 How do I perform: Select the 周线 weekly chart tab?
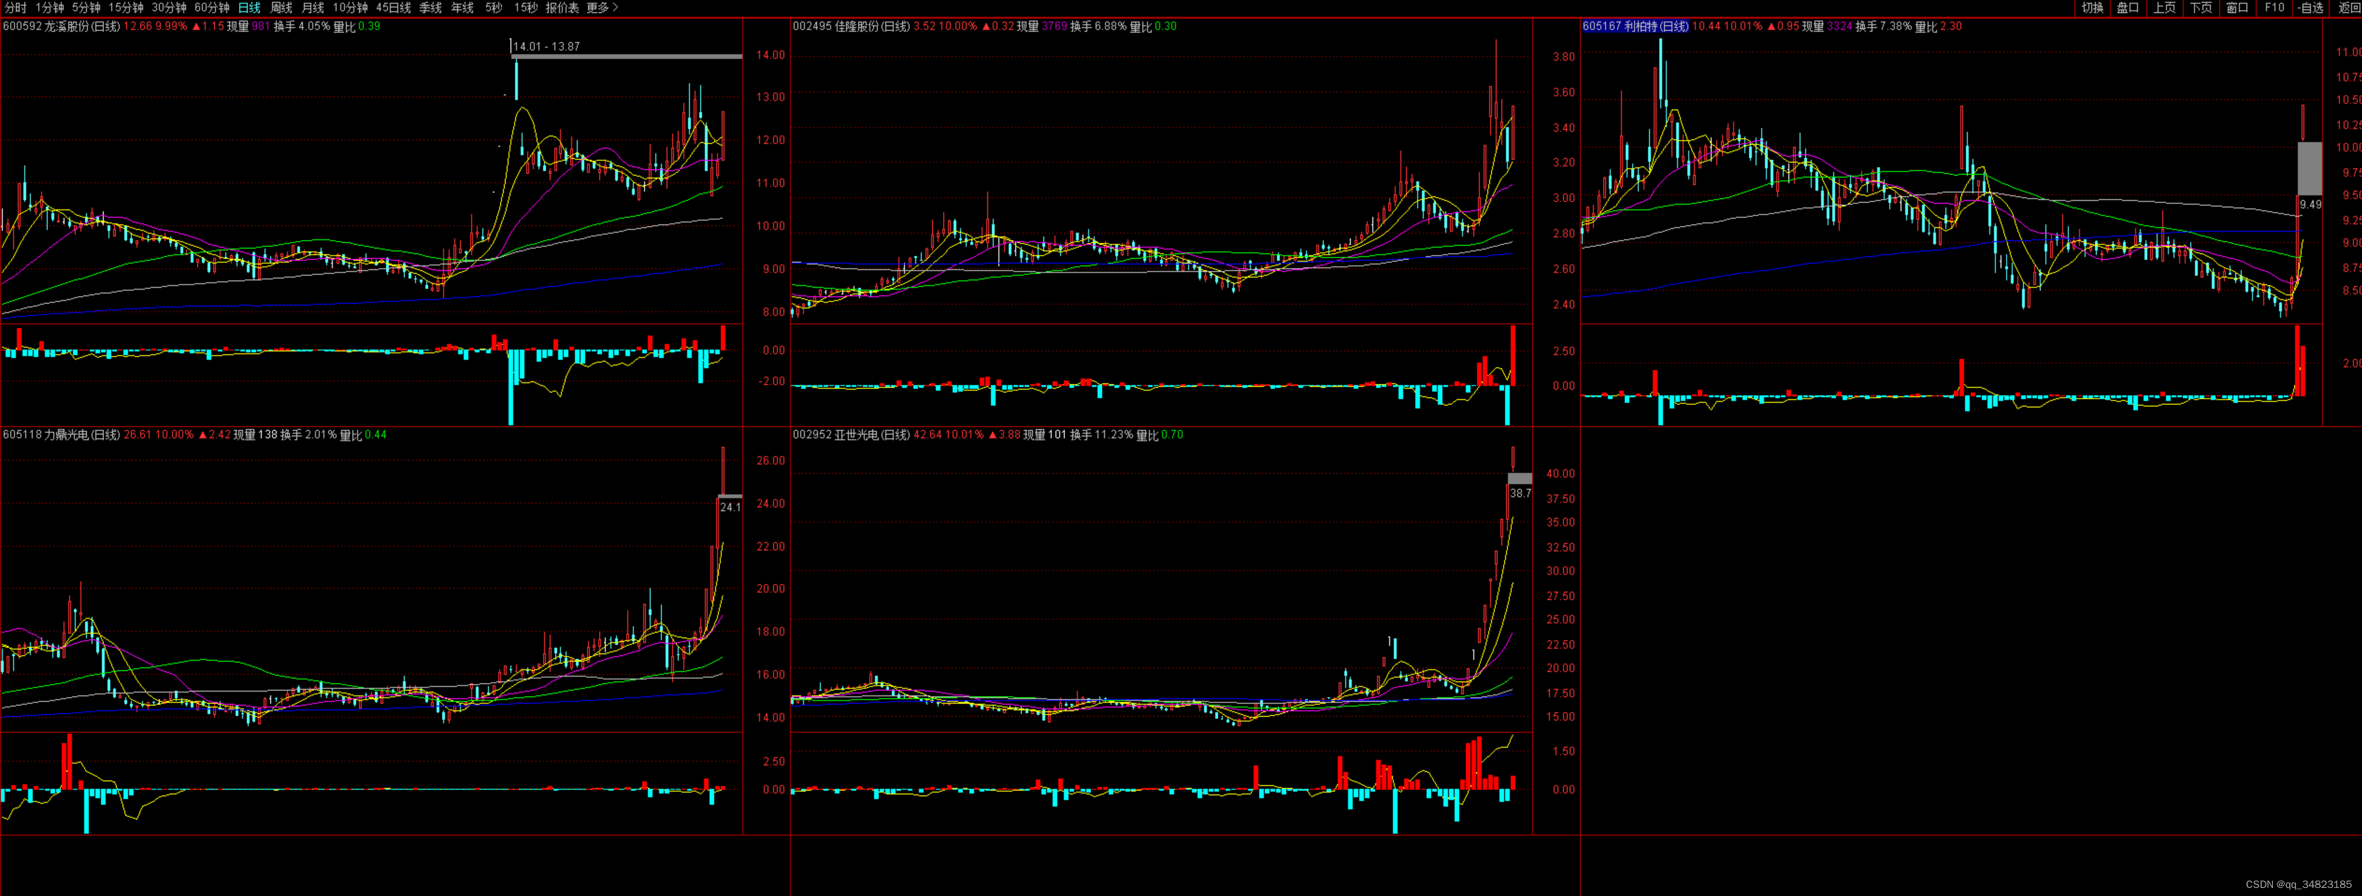coord(280,7)
